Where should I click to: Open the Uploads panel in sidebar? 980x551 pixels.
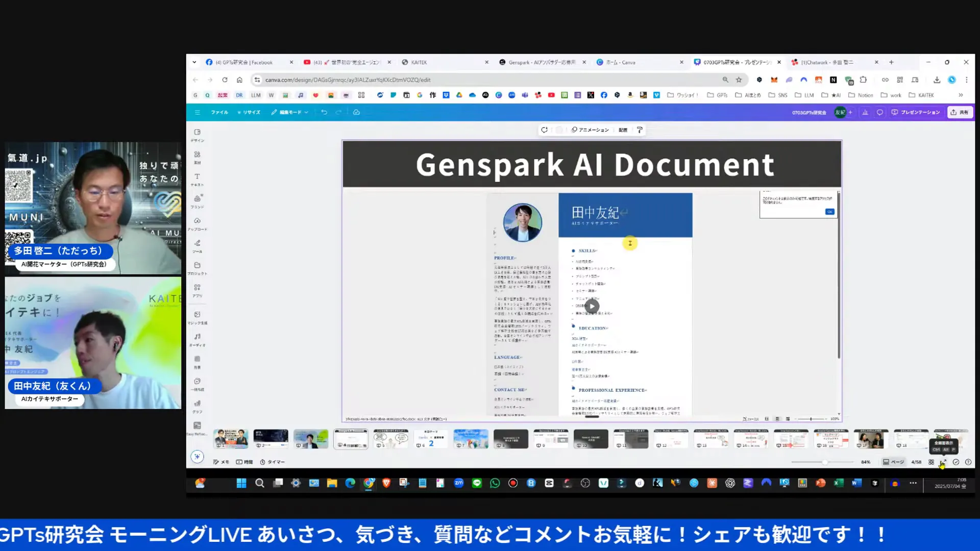(x=198, y=224)
